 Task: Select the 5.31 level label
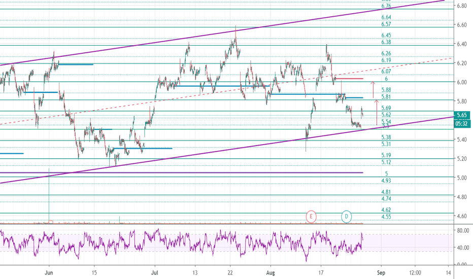[x=386, y=144]
